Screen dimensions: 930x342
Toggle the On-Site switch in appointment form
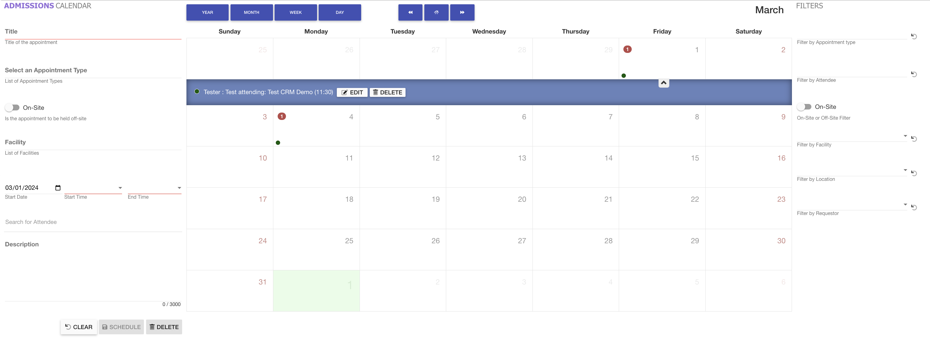click(12, 108)
